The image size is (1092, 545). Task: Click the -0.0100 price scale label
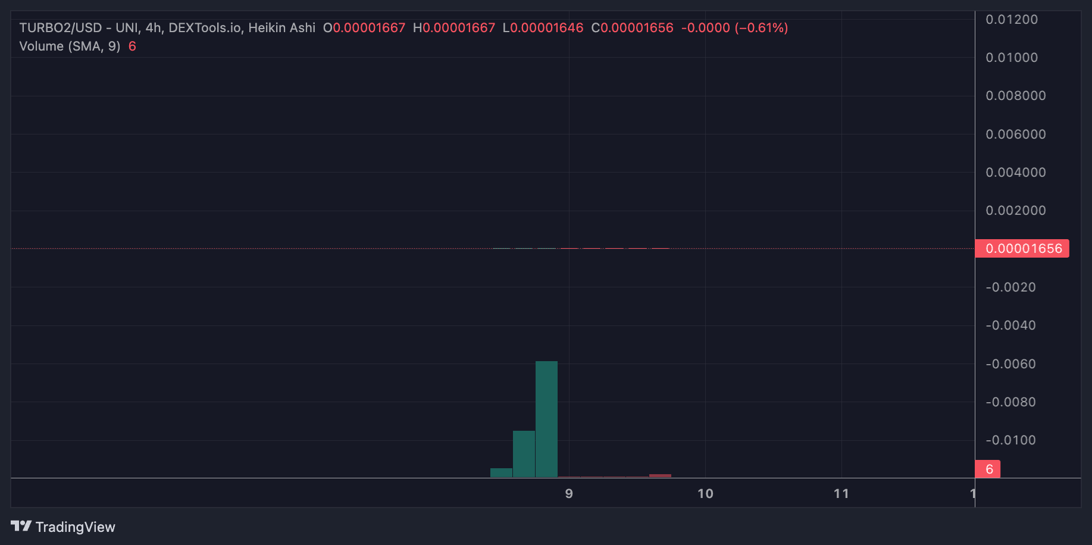pyautogui.click(x=1010, y=440)
